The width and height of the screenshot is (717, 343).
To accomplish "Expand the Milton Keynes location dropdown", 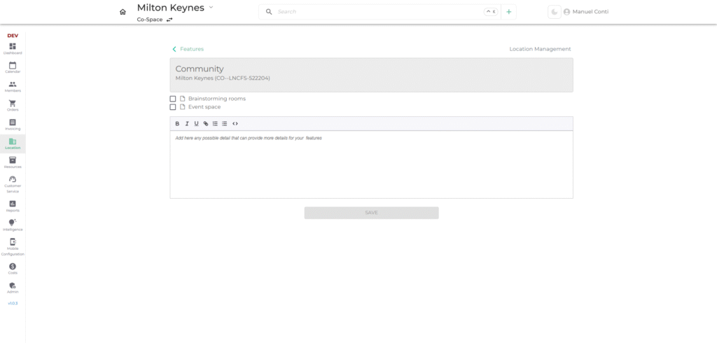I will [x=211, y=7].
